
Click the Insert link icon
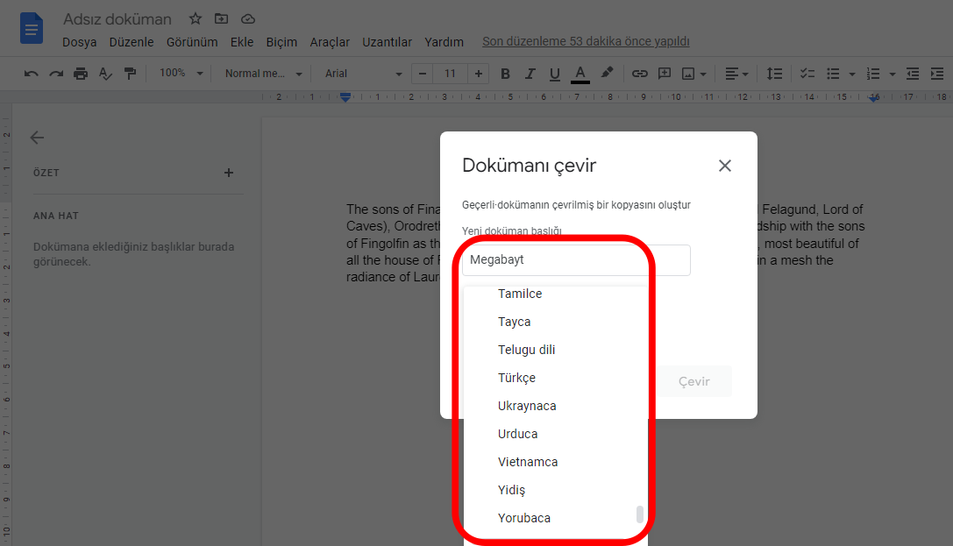pyautogui.click(x=640, y=74)
